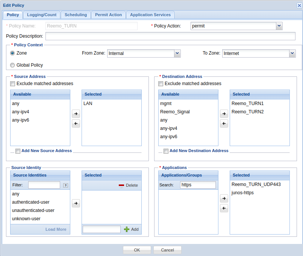The image size is (303, 256).
Task: Click right arrow to add application
Action: (224, 198)
